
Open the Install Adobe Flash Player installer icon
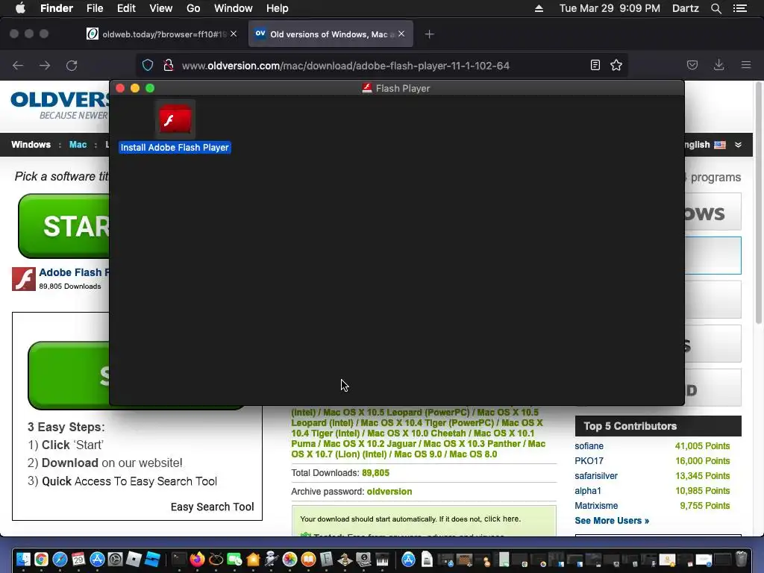[x=175, y=119]
